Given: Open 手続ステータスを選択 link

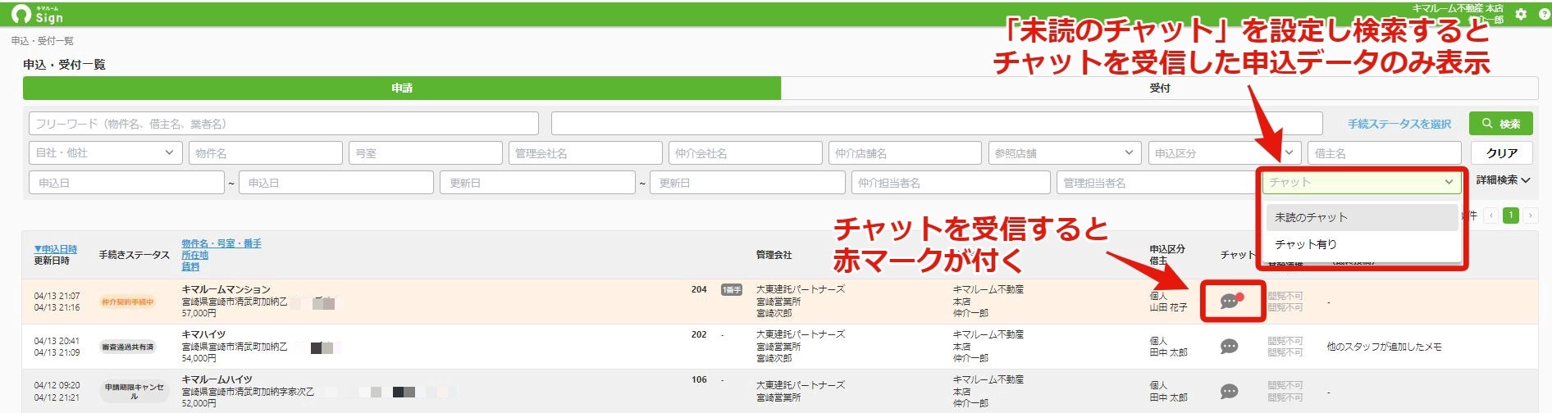Looking at the screenshot, I should (x=1399, y=124).
